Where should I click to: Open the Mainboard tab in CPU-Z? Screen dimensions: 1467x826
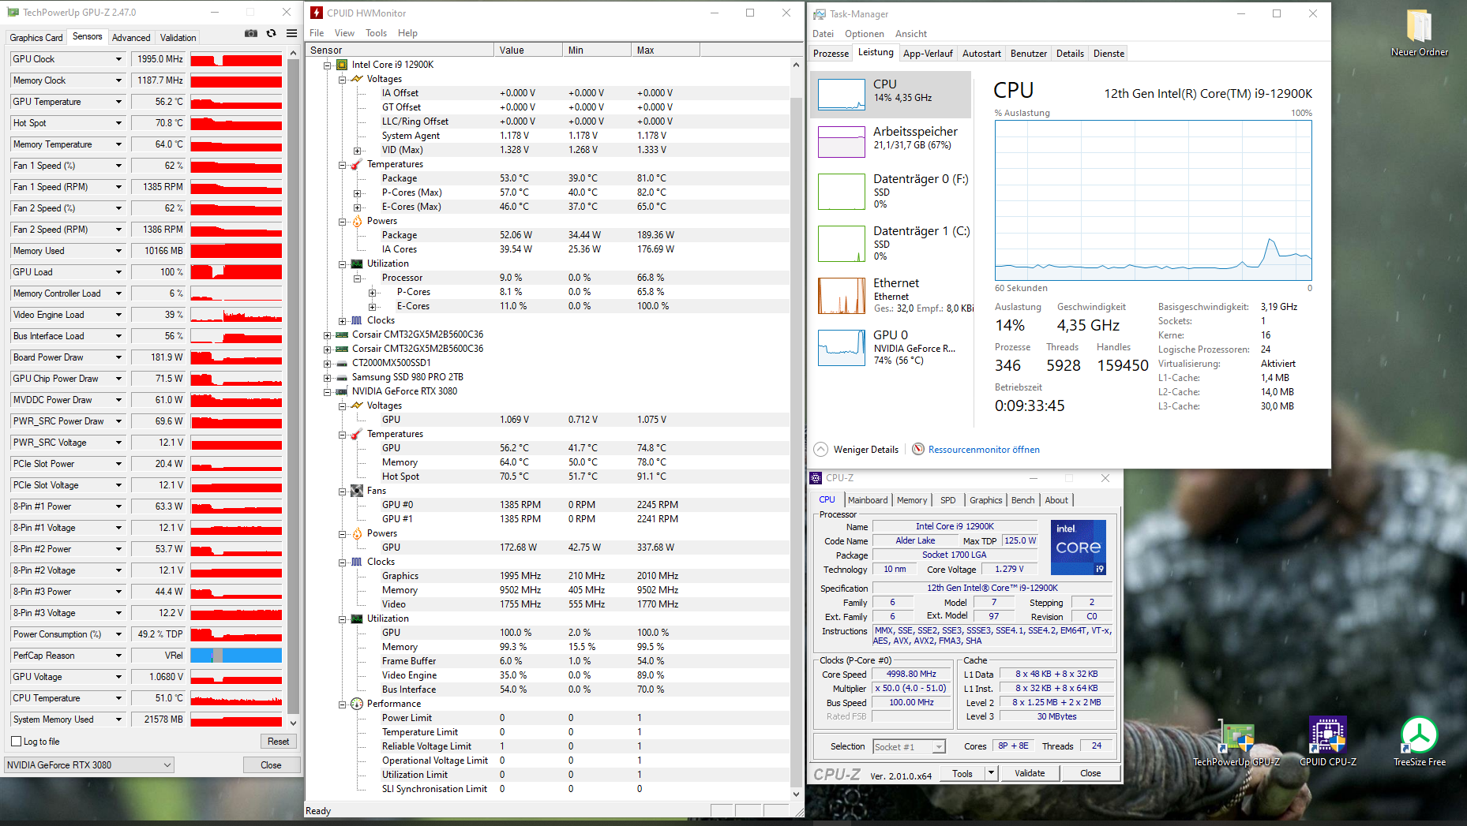pyautogui.click(x=868, y=500)
